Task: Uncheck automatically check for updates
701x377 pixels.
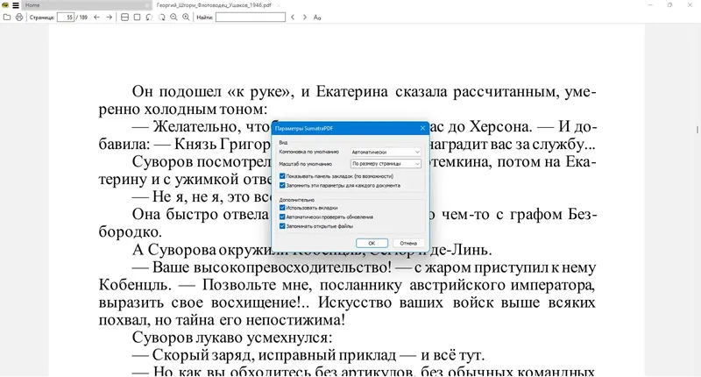Action: (282, 217)
